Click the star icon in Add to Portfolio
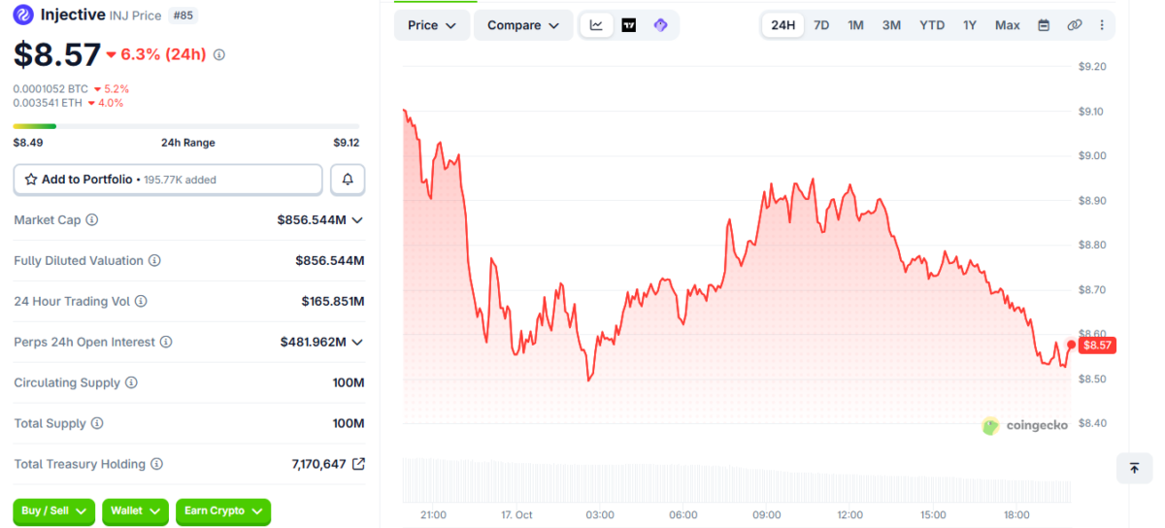Image resolution: width=1165 pixels, height=528 pixels. click(31, 180)
